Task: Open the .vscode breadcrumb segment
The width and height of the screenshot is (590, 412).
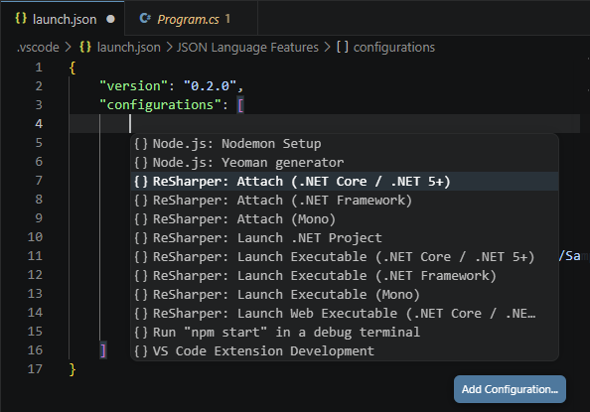Action: tap(38, 48)
